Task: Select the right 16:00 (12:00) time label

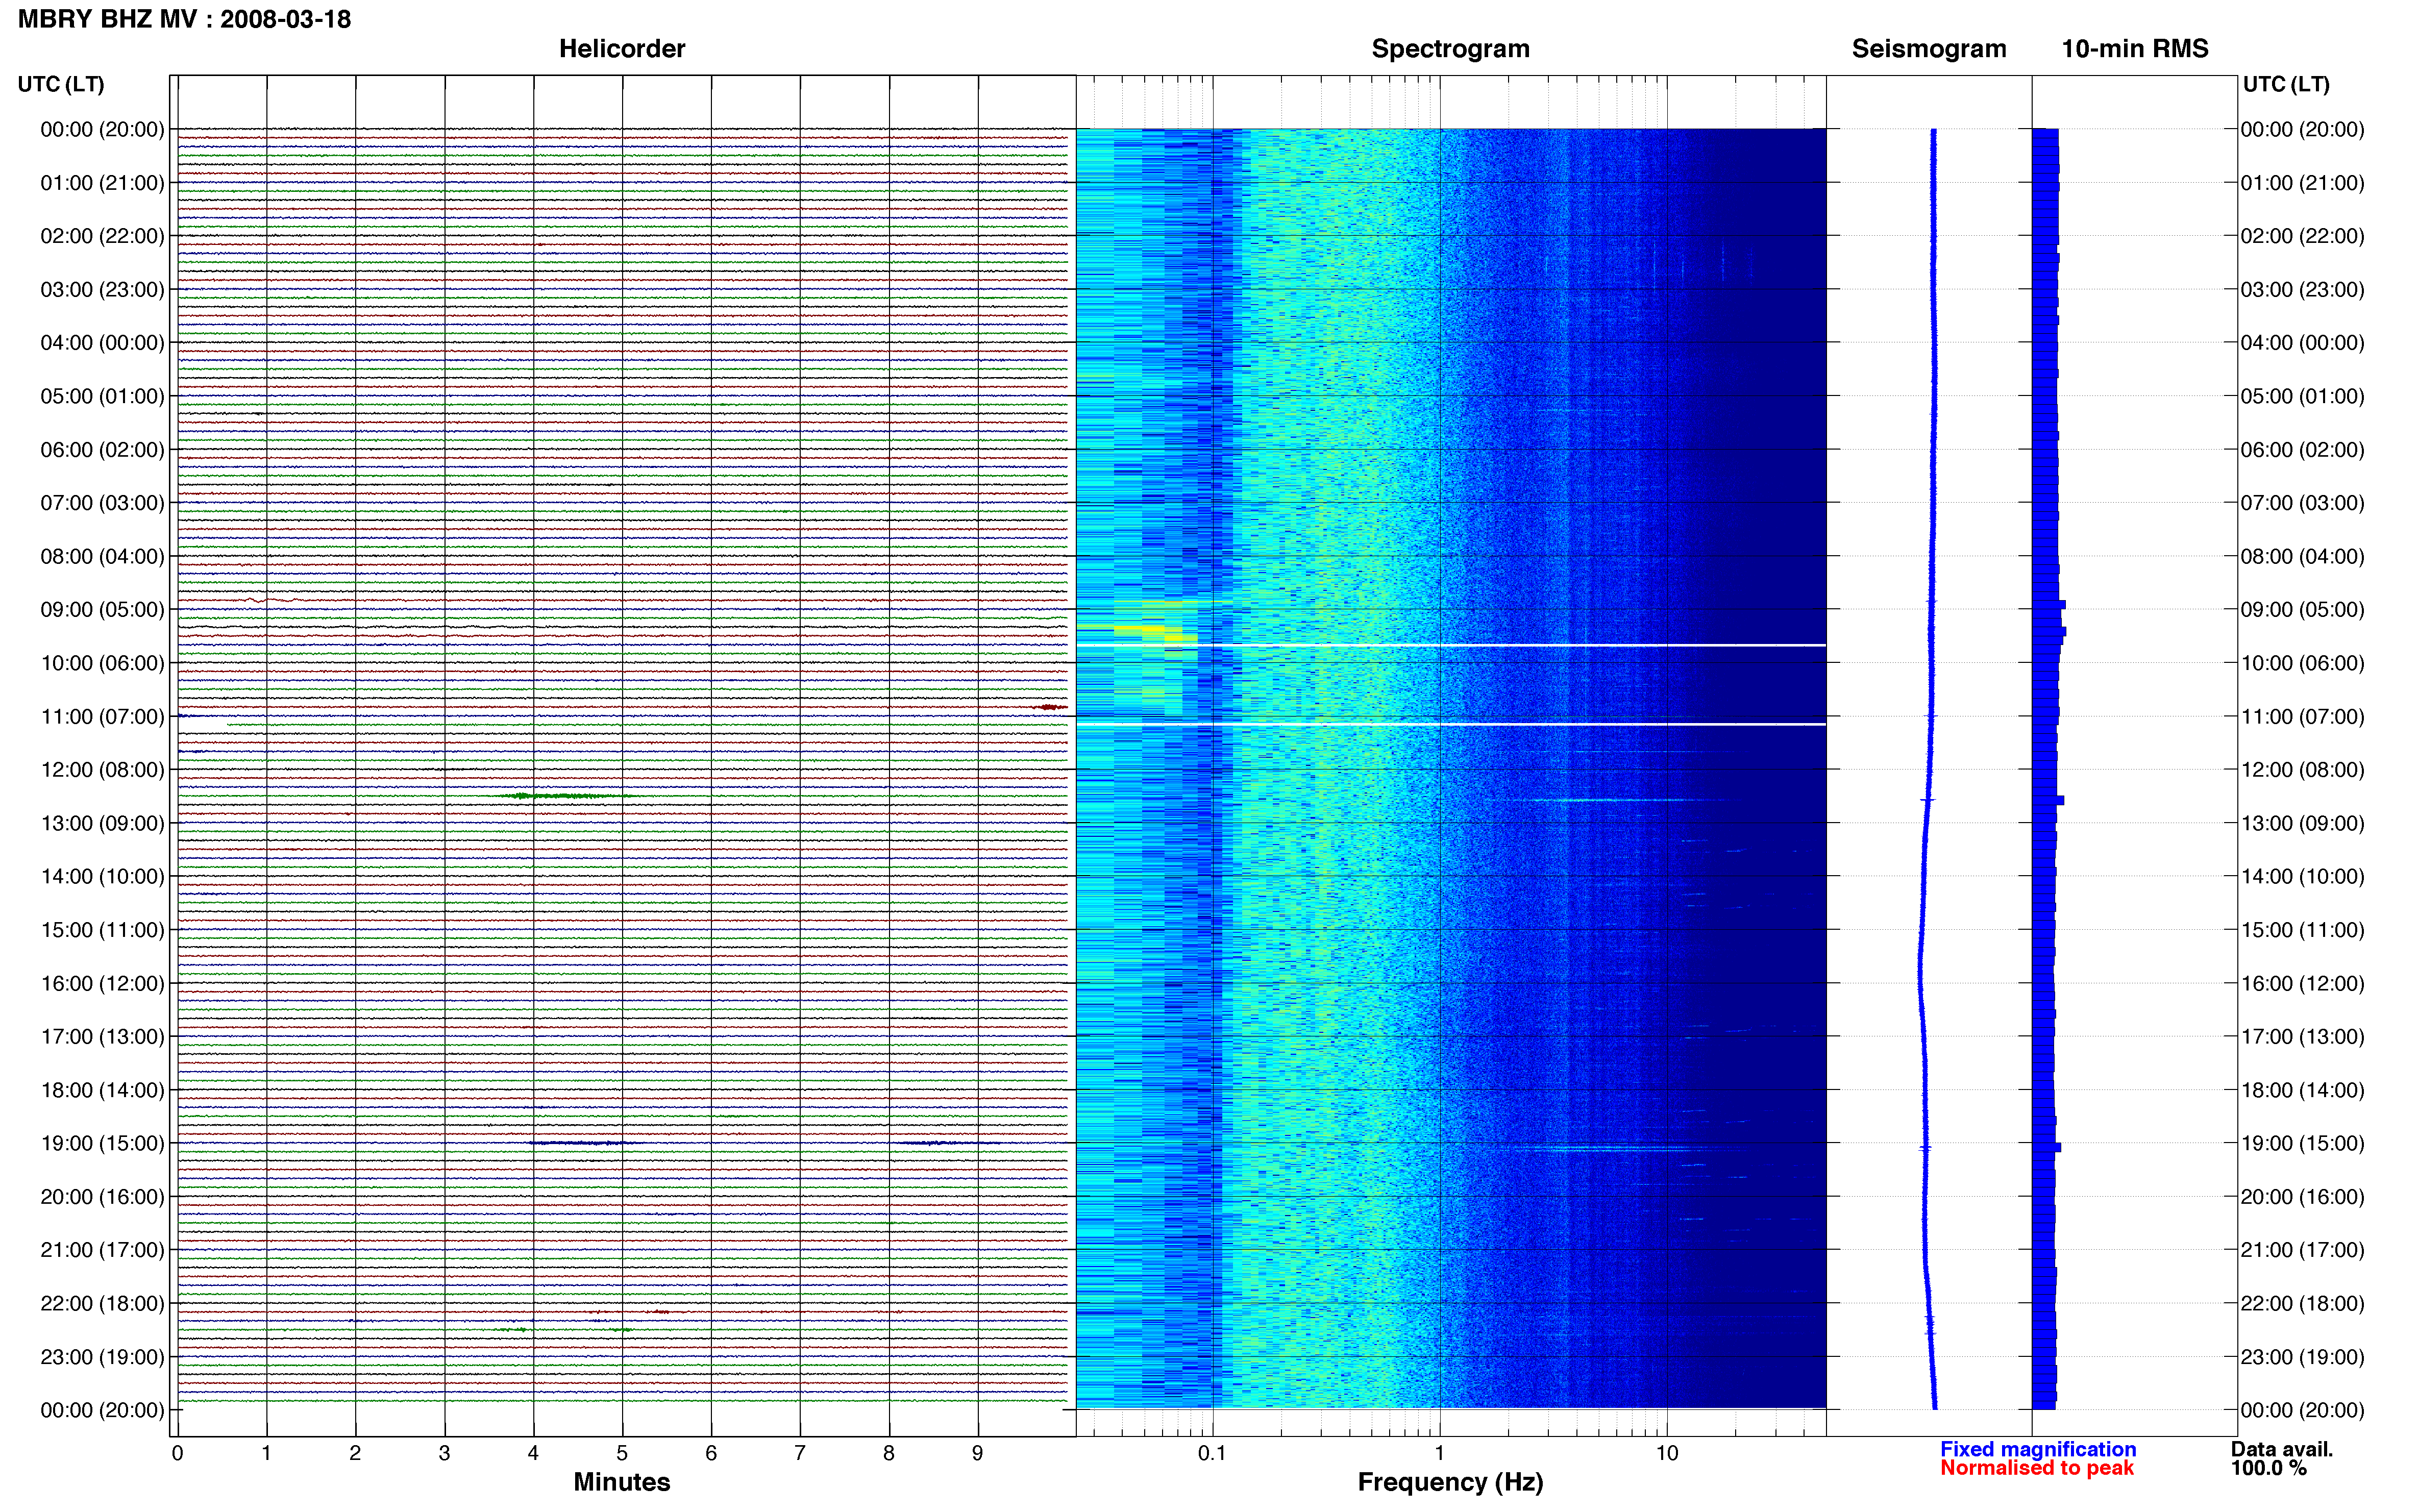Action: pos(2302,983)
